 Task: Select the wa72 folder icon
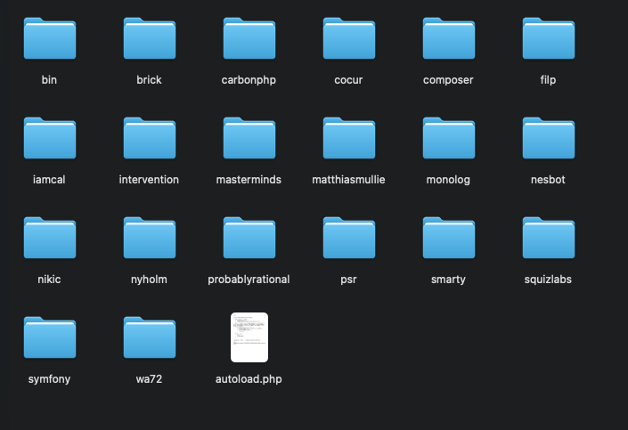pyautogui.click(x=150, y=337)
